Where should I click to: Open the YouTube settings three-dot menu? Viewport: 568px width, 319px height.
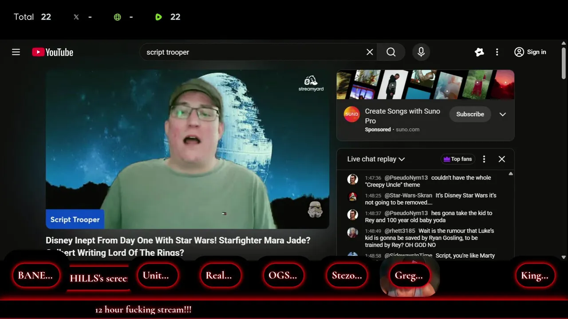[497, 52]
